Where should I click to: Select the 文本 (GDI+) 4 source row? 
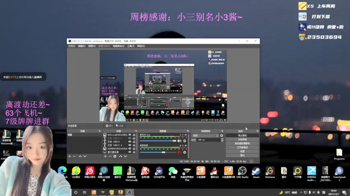[x=119, y=145]
